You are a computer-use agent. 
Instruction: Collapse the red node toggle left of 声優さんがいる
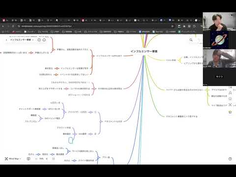(x=31, y=53)
